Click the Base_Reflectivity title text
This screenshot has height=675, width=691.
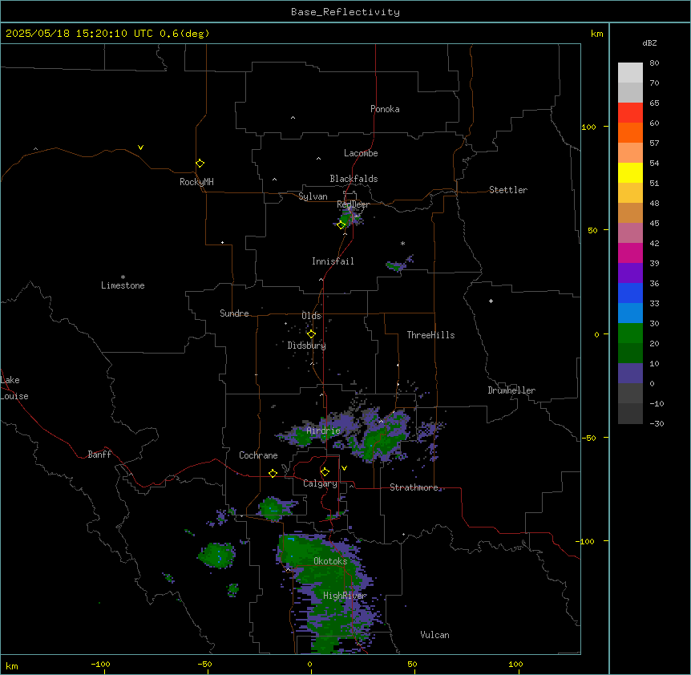click(345, 12)
